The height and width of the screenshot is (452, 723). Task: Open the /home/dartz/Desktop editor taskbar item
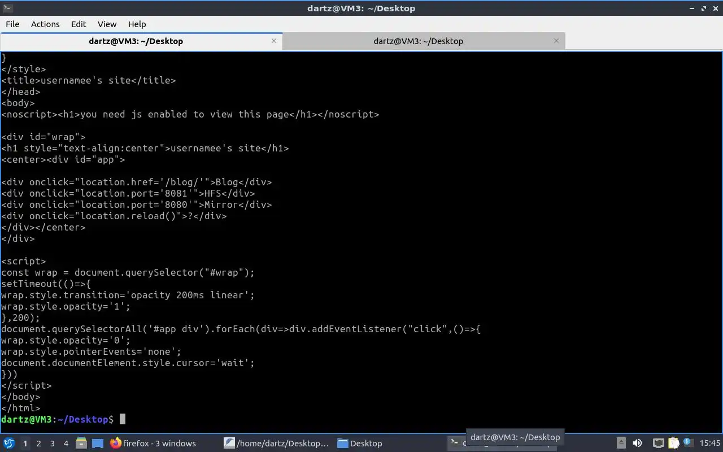point(277,444)
